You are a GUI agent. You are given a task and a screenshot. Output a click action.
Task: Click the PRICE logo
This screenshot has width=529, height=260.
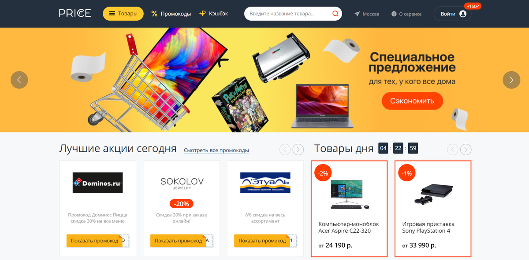(x=75, y=13)
